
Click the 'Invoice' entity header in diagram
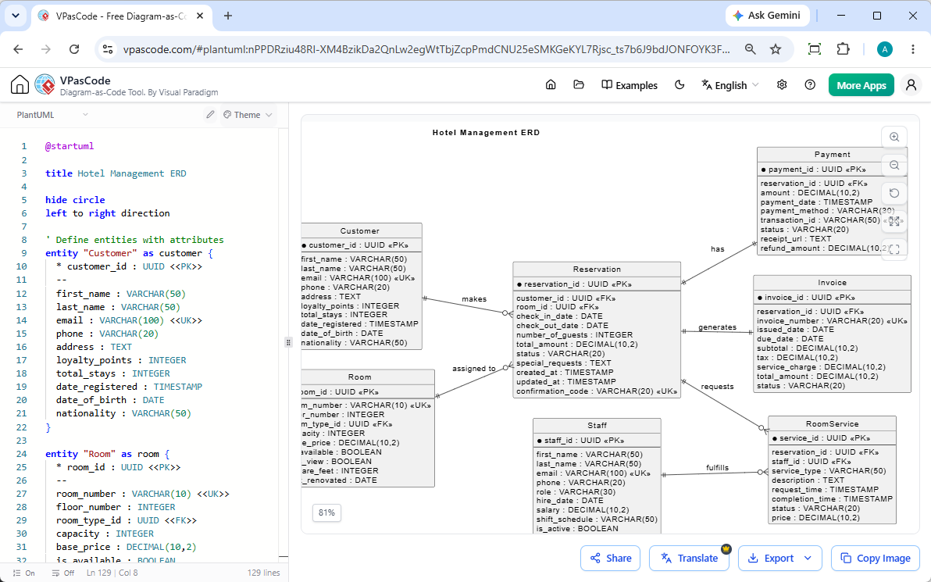(832, 283)
